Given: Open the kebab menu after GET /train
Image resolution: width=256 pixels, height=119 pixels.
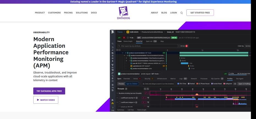Looking at the screenshot, I should pyautogui.click(x=160, y=74).
